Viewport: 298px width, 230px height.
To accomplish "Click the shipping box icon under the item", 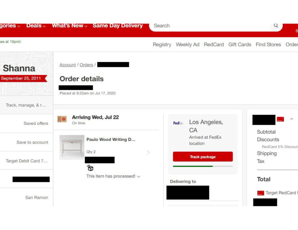I will click(x=90, y=168).
